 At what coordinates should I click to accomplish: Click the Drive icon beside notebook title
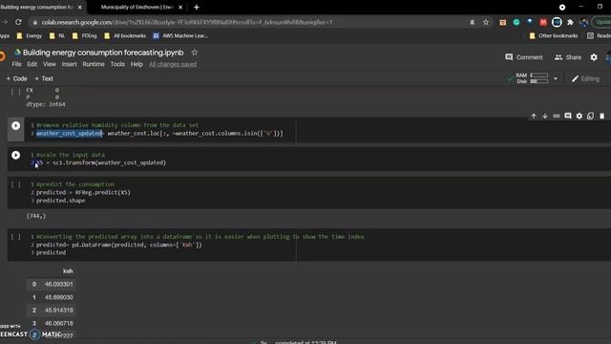pos(17,53)
